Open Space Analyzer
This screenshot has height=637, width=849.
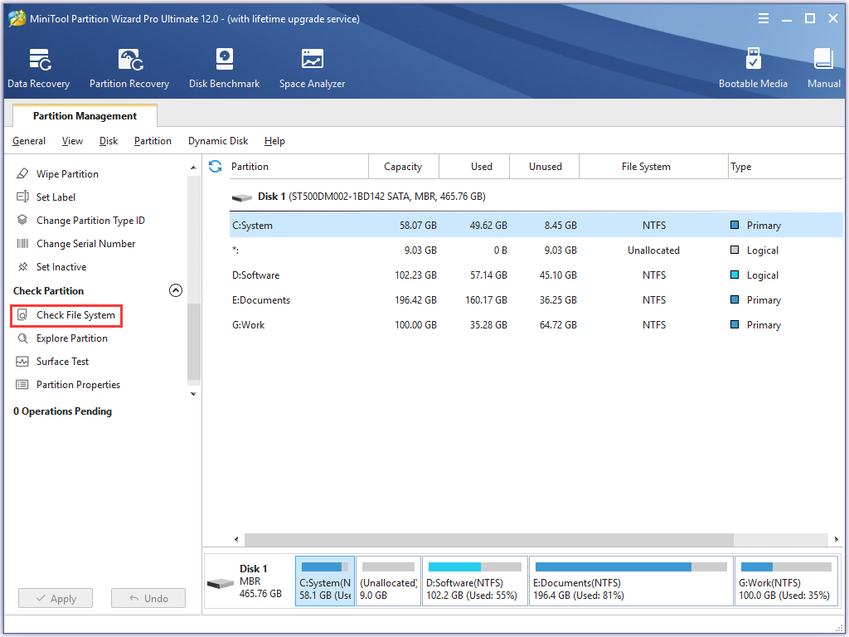pos(313,69)
